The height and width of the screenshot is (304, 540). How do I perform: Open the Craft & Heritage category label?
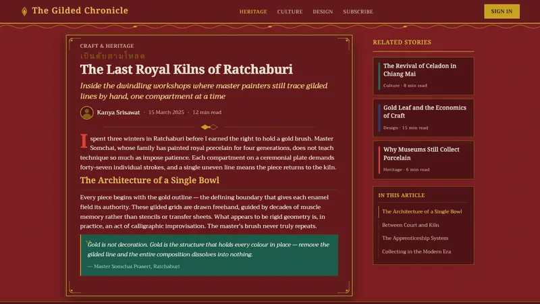107,46
